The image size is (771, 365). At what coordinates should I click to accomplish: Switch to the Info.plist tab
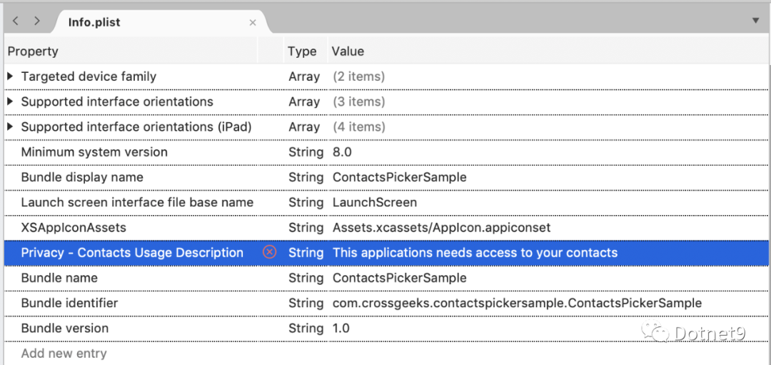(94, 22)
